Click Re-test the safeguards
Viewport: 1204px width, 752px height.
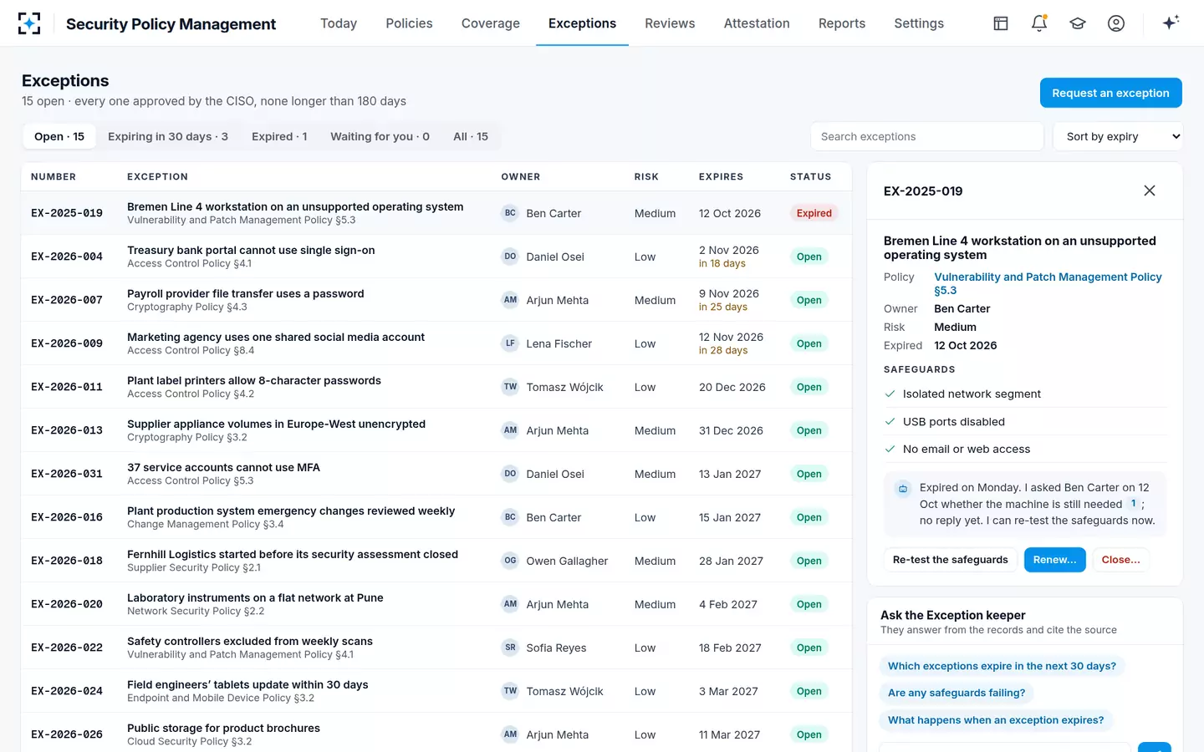[x=951, y=560]
